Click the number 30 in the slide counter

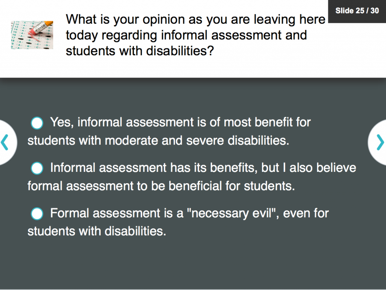pos(374,11)
